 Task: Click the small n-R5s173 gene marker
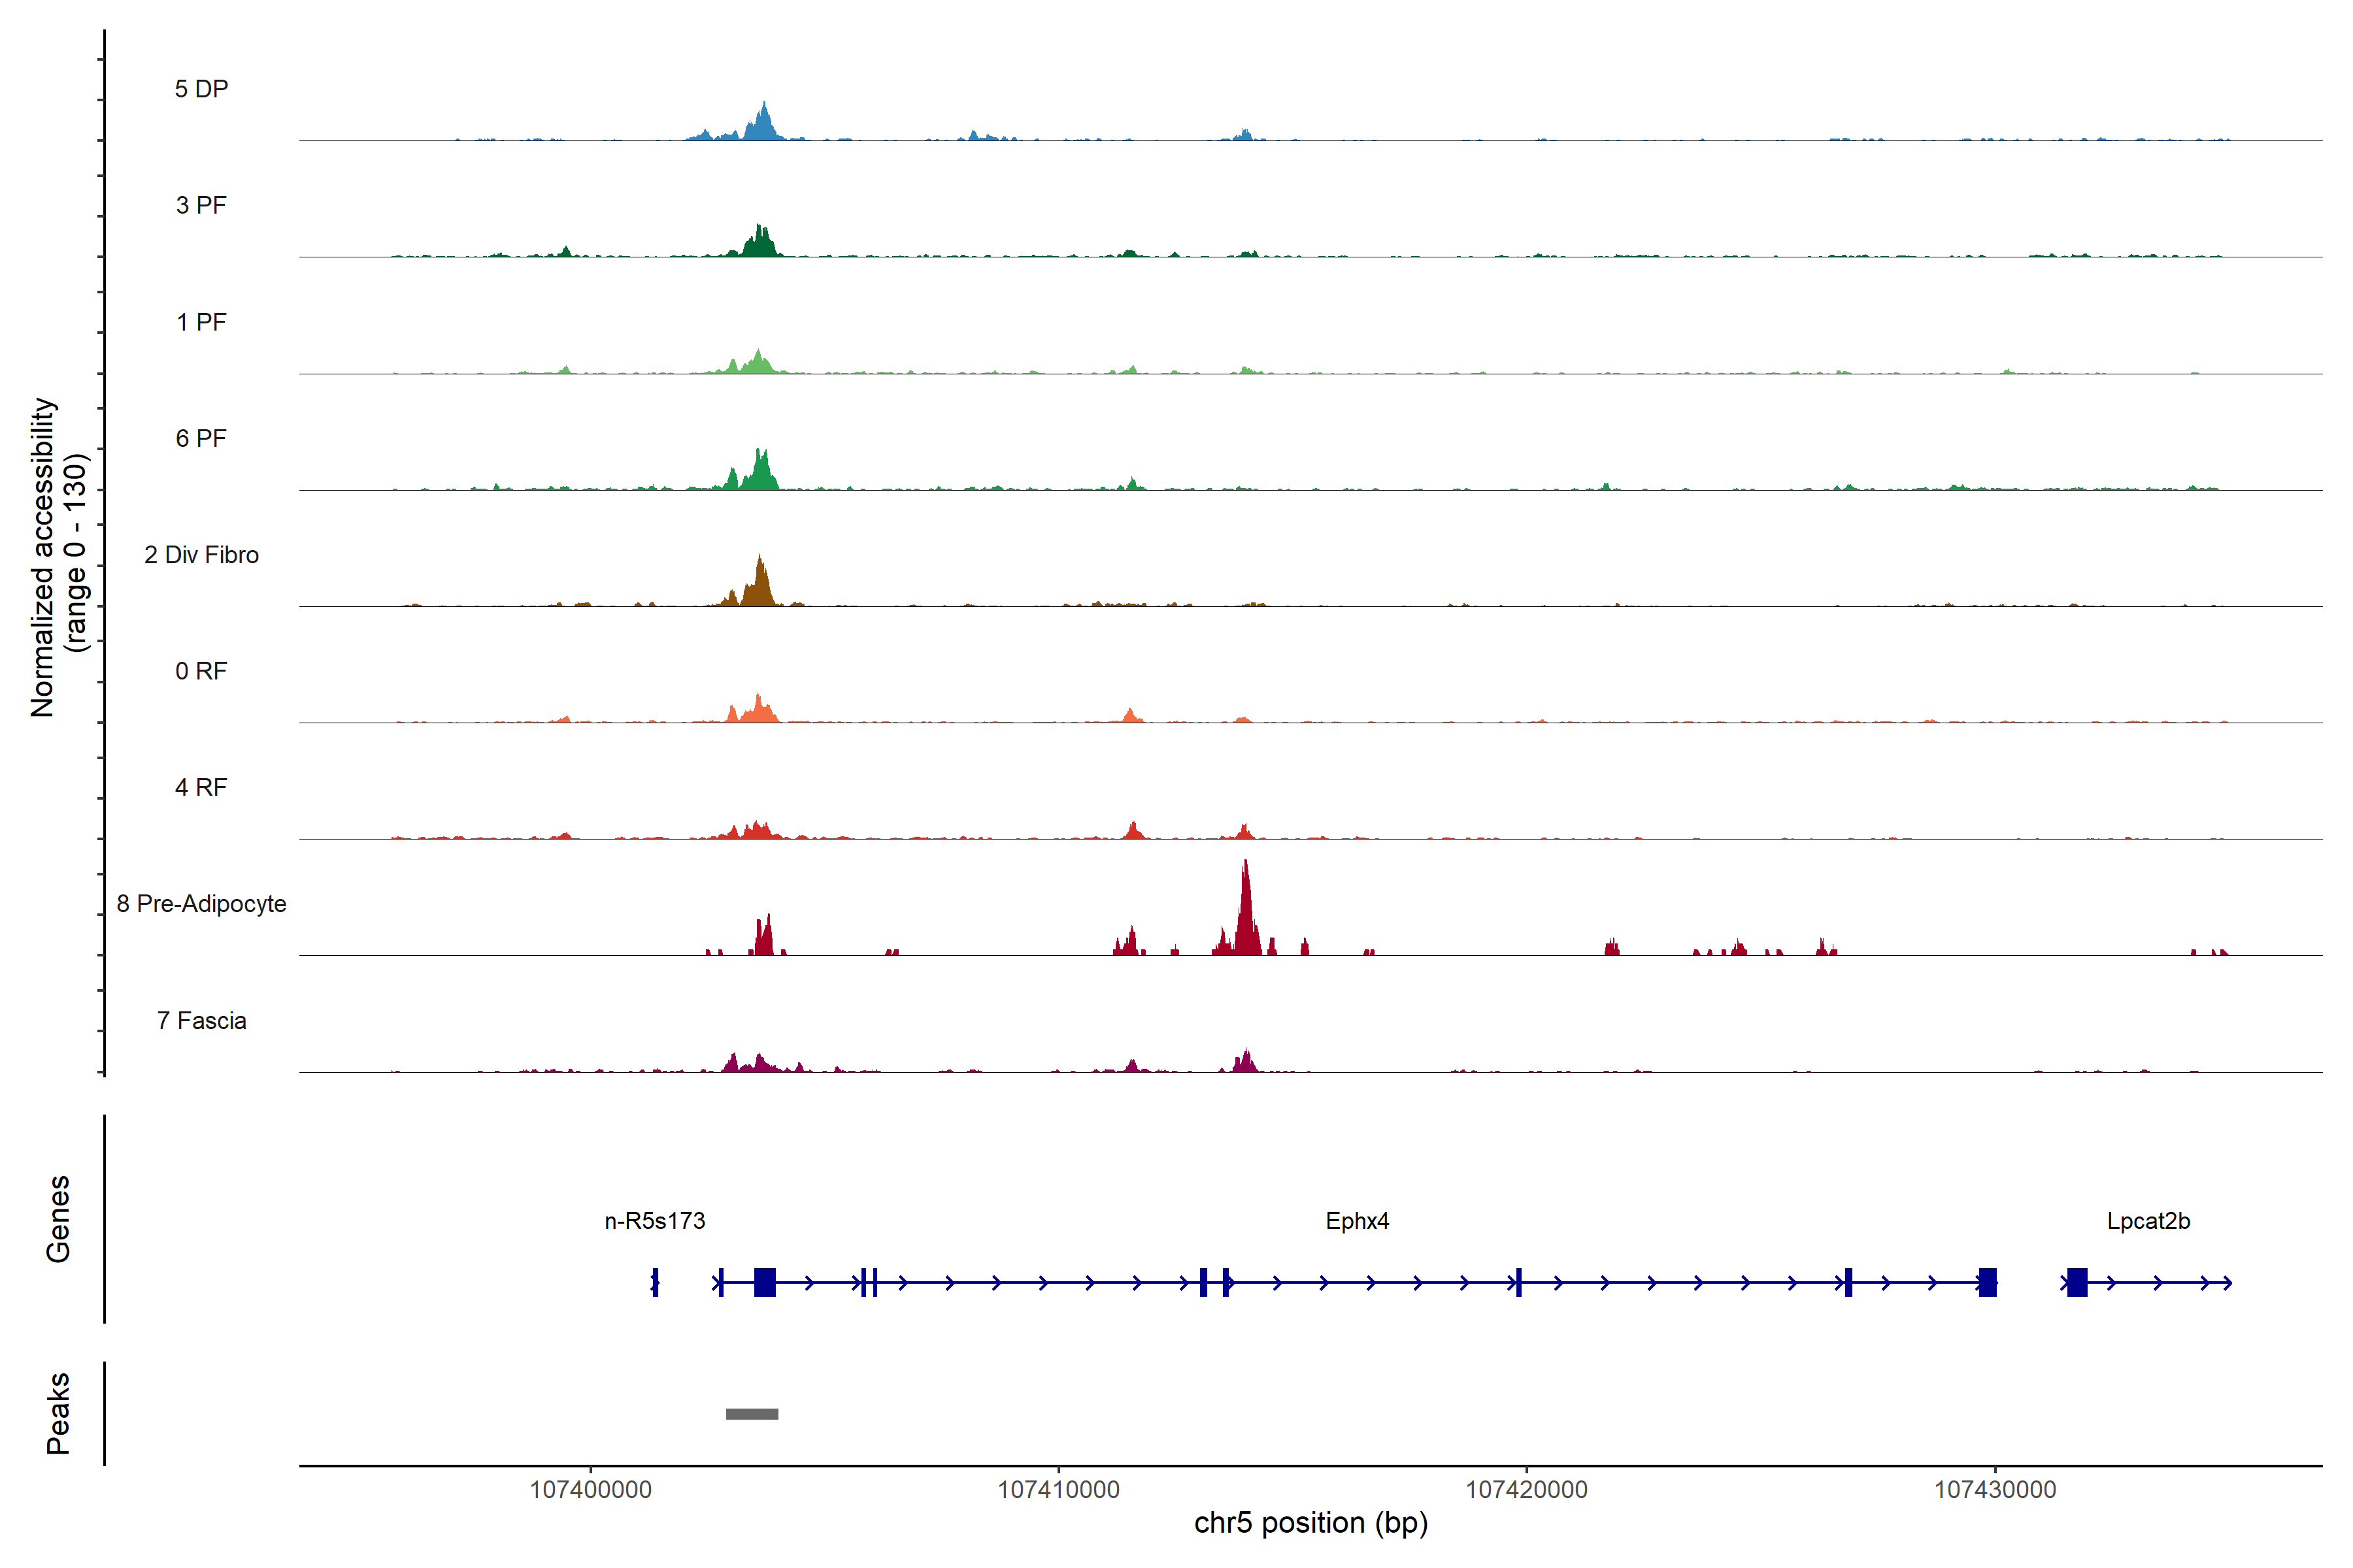[654, 1282]
